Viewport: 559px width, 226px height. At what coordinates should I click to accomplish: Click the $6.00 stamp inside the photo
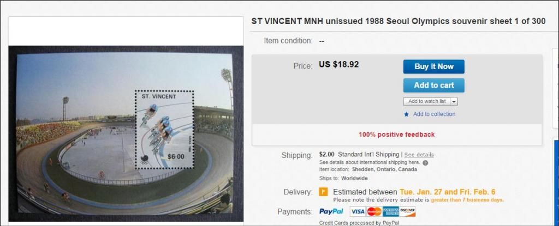point(164,130)
